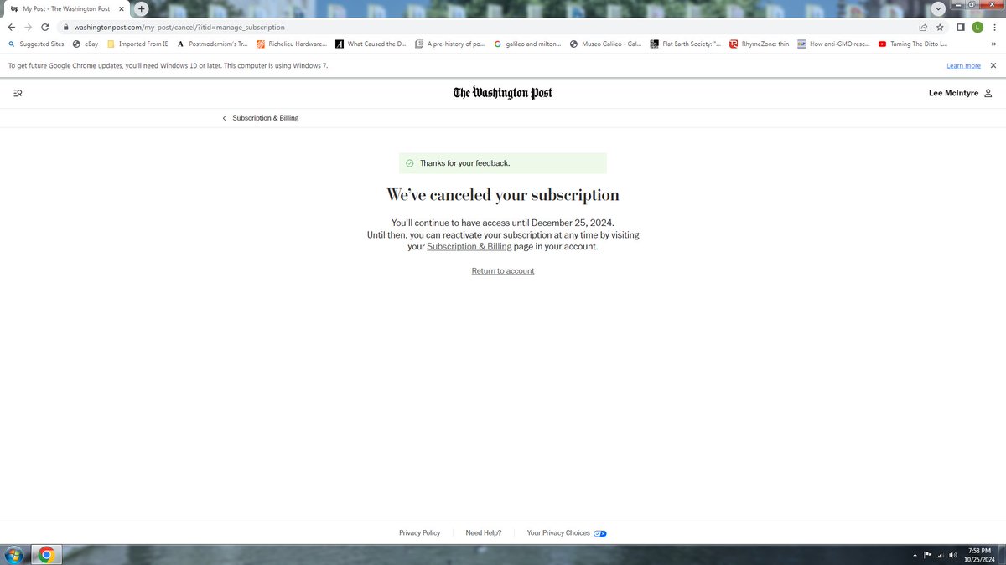Image resolution: width=1006 pixels, height=565 pixels.
Task: Click the green check icon in feedback banner
Action: point(409,163)
